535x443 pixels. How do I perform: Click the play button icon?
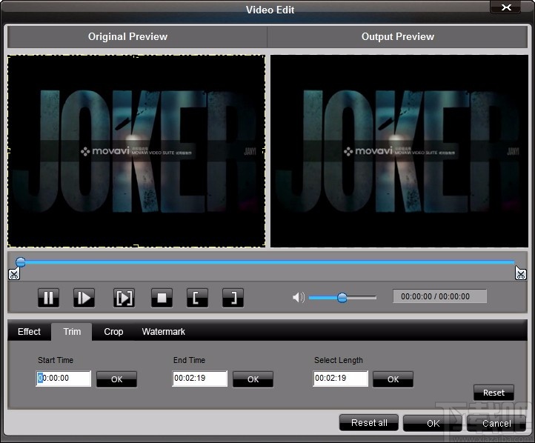coord(84,298)
